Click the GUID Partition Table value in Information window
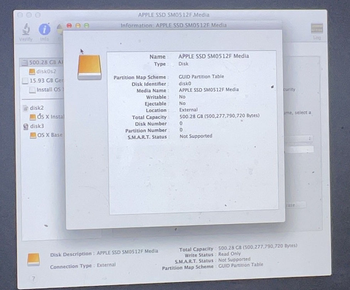Viewport: 350px width, 290px height. [201, 77]
